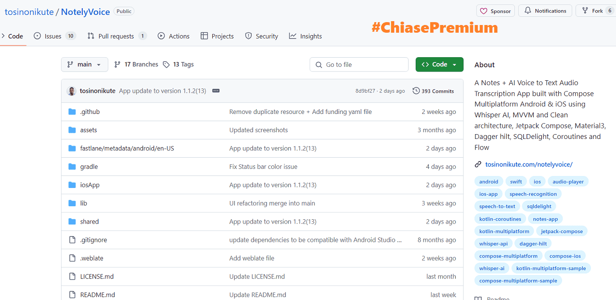Expand the main branch dropdown
Viewport: 616px width, 300px height.
click(84, 64)
